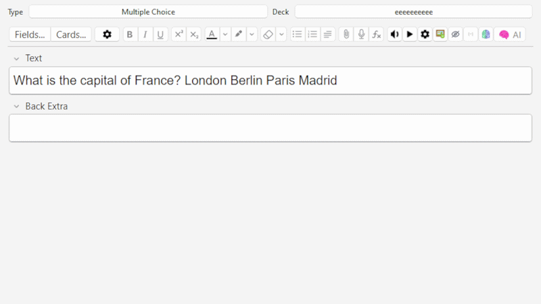Viewport: 541px width, 304px height.
Task: Collapse the Back Extra field section
Action: pos(16,107)
